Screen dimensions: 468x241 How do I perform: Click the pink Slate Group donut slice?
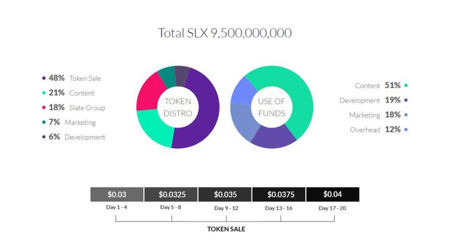148,92
